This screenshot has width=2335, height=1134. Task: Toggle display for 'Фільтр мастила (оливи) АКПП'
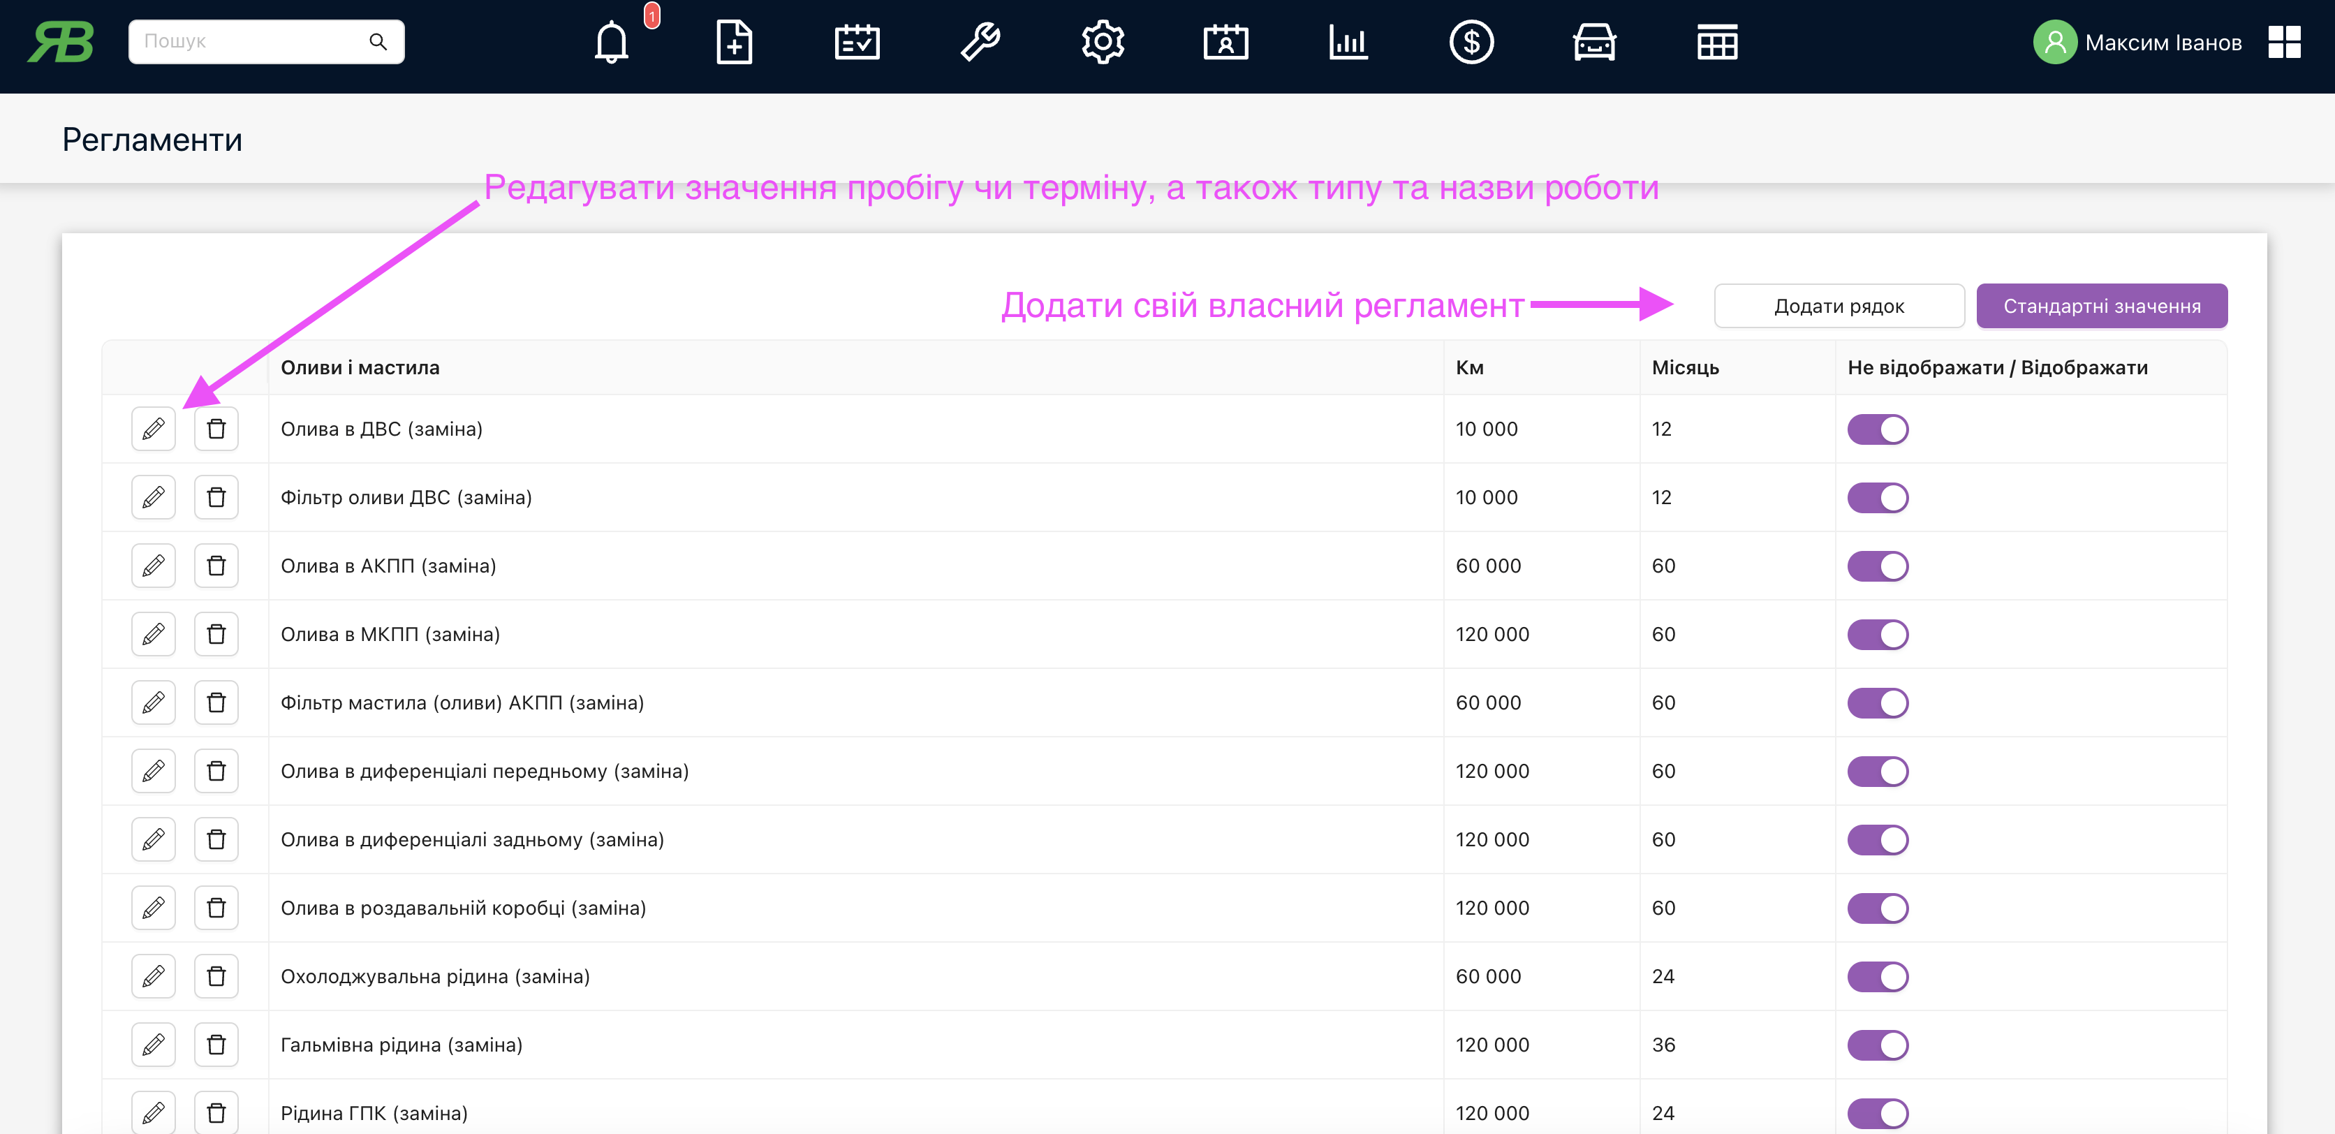click(x=1877, y=702)
